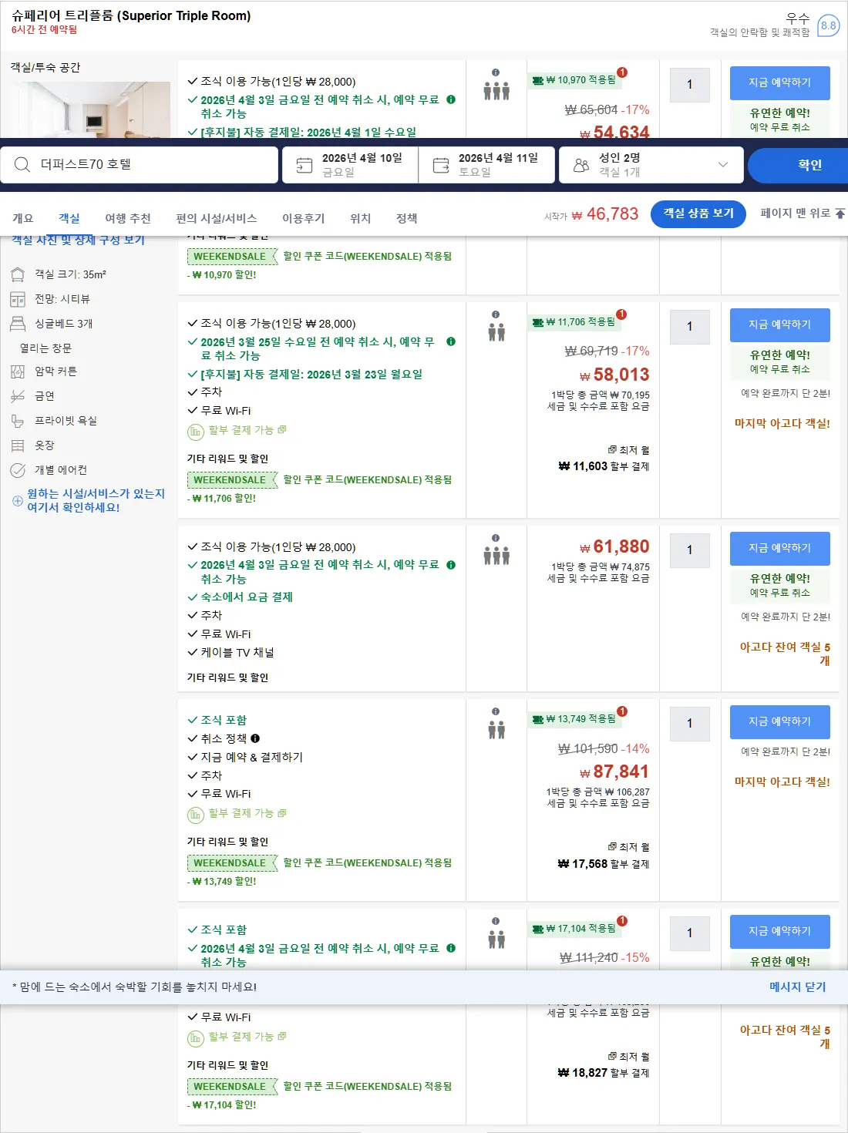The image size is (848, 1133).
Task: Click the guests people icon beside 성인 2명
Action: (x=581, y=165)
